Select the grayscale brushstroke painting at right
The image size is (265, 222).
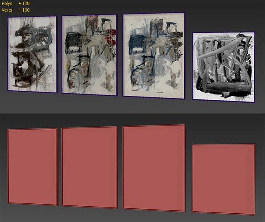click(224, 67)
